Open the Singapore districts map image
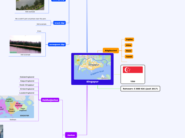This screenshot has width=185, height=138. point(17,107)
